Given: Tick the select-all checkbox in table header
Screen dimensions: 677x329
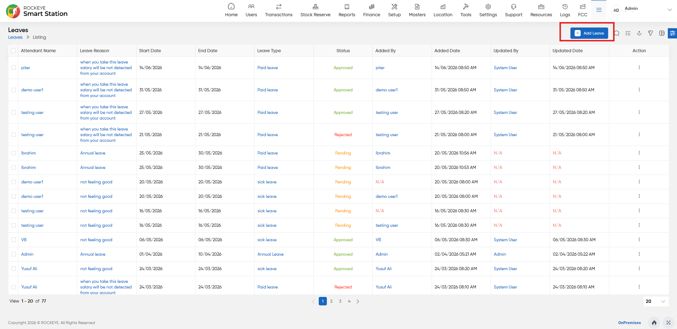Looking at the screenshot, I should (13, 50).
